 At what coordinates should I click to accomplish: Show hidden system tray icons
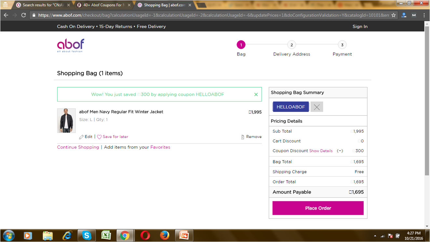click(375, 236)
